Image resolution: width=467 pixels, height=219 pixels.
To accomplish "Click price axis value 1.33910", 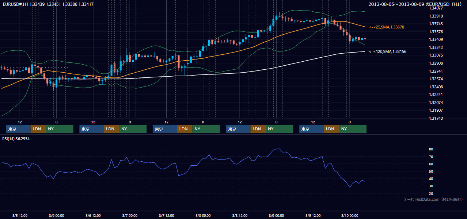I will (436, 16).
